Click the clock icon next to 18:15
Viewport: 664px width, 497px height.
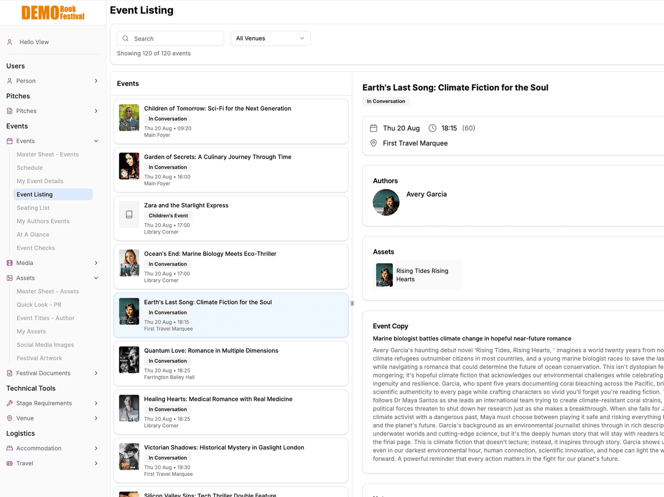(x=433, y=128)
